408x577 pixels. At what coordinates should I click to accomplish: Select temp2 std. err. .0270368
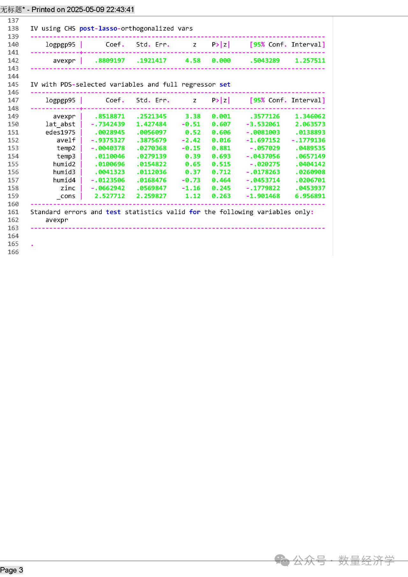point(151,148)
